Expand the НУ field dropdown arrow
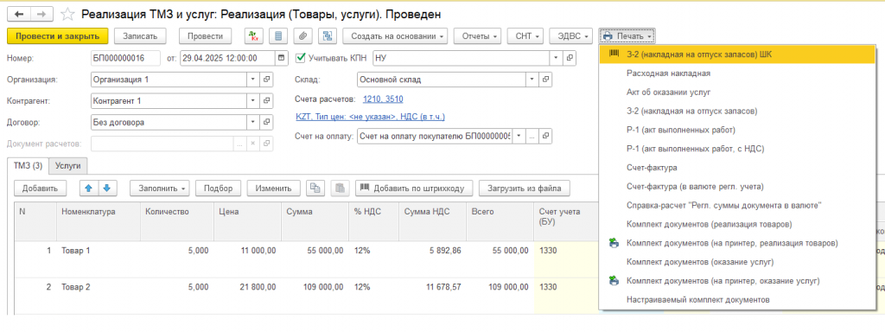The width and height of the screenshot is (885, 332). point(556,58)
